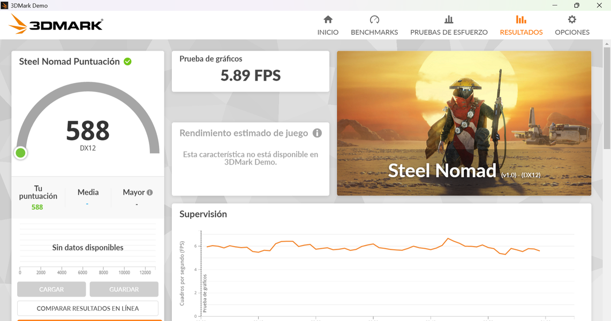Restore the window using title bar button
The width and height of the screenshot is (611, 321).
[x=576, y=5]
